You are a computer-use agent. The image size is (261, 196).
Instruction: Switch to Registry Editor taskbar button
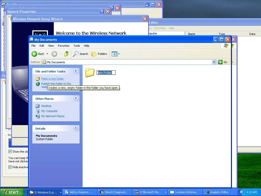220,192
